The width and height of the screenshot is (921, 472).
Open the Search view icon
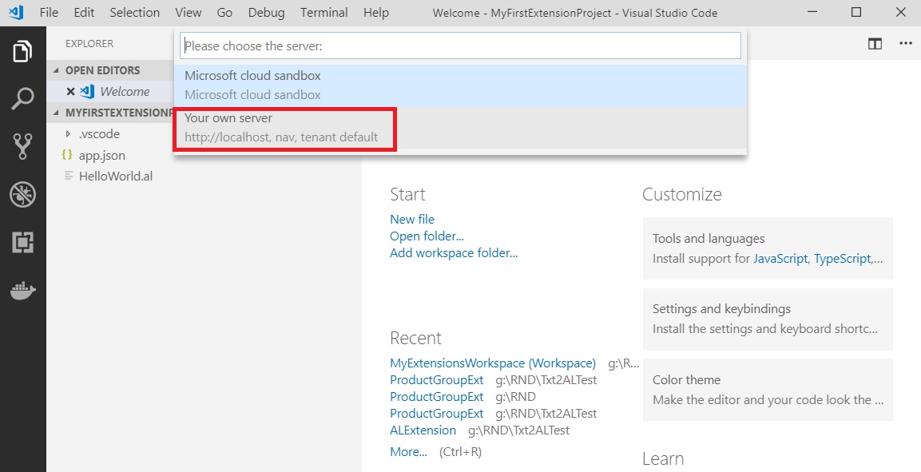click(22, 99)
